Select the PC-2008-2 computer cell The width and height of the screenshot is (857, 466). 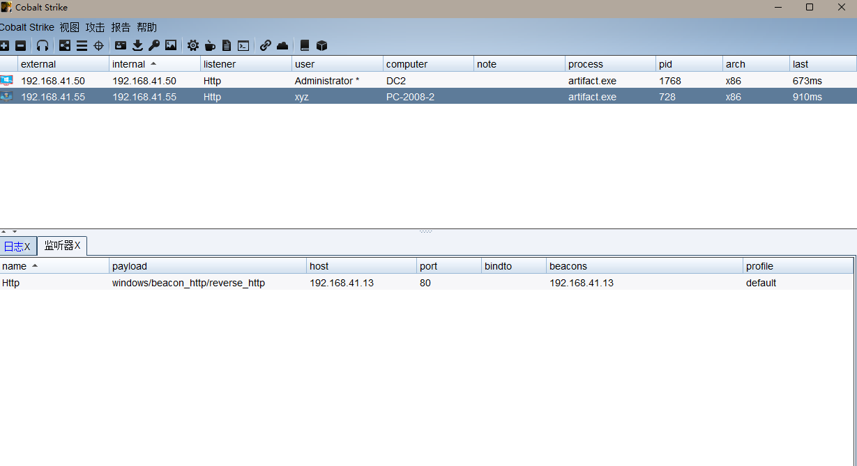point(428,97)
